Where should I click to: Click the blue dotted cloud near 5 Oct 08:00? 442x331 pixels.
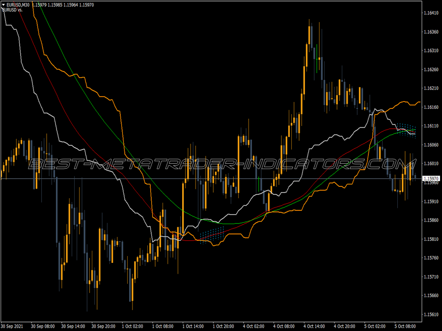406,130
